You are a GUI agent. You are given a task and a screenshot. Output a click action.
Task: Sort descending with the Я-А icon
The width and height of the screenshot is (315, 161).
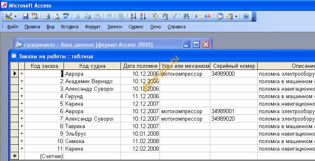click(x=143, y=16)
